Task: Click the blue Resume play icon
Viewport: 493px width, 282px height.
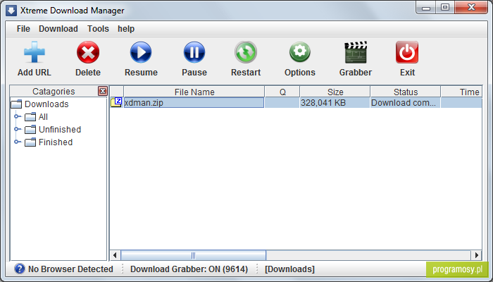Action: tap(141, 52)
